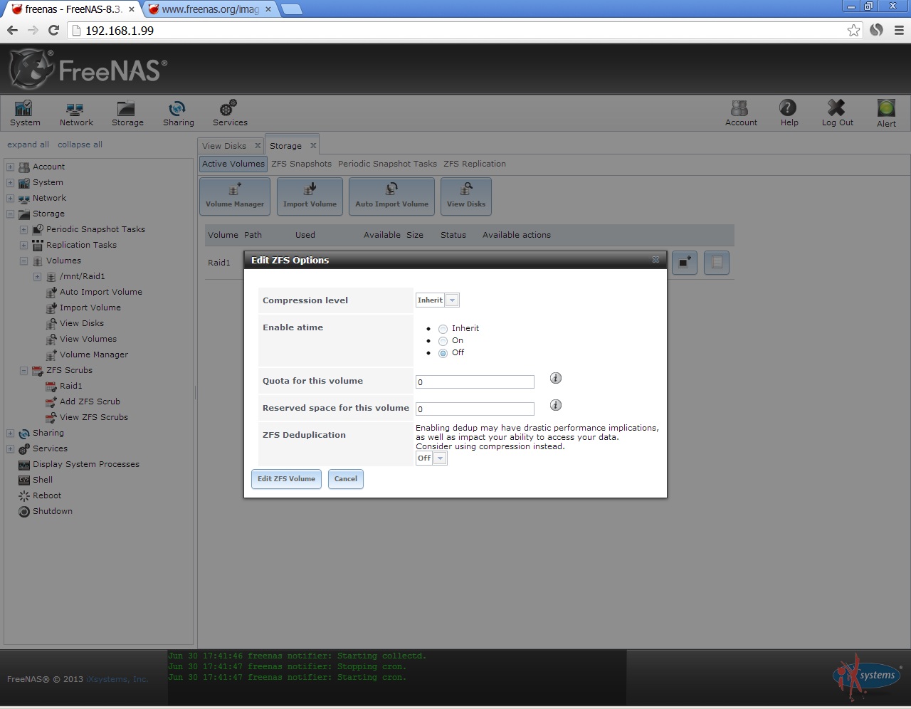The width and height of the screenshot is (911, 709).
Task: Enter a value in the Quota field
Action: tap(475, 382)
